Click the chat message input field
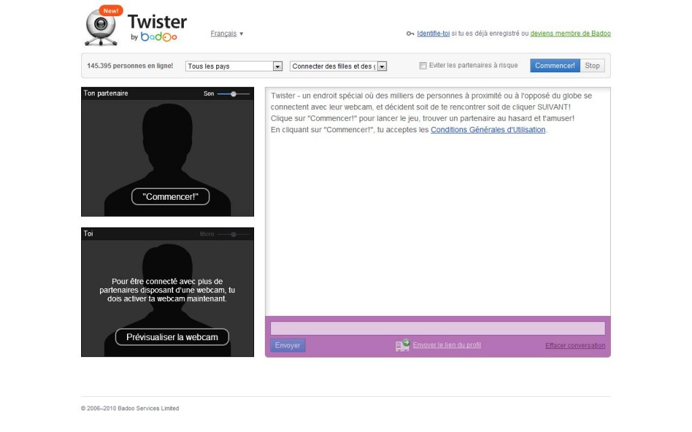This screenshot has width=692, height=432. (x=437, y=329)
